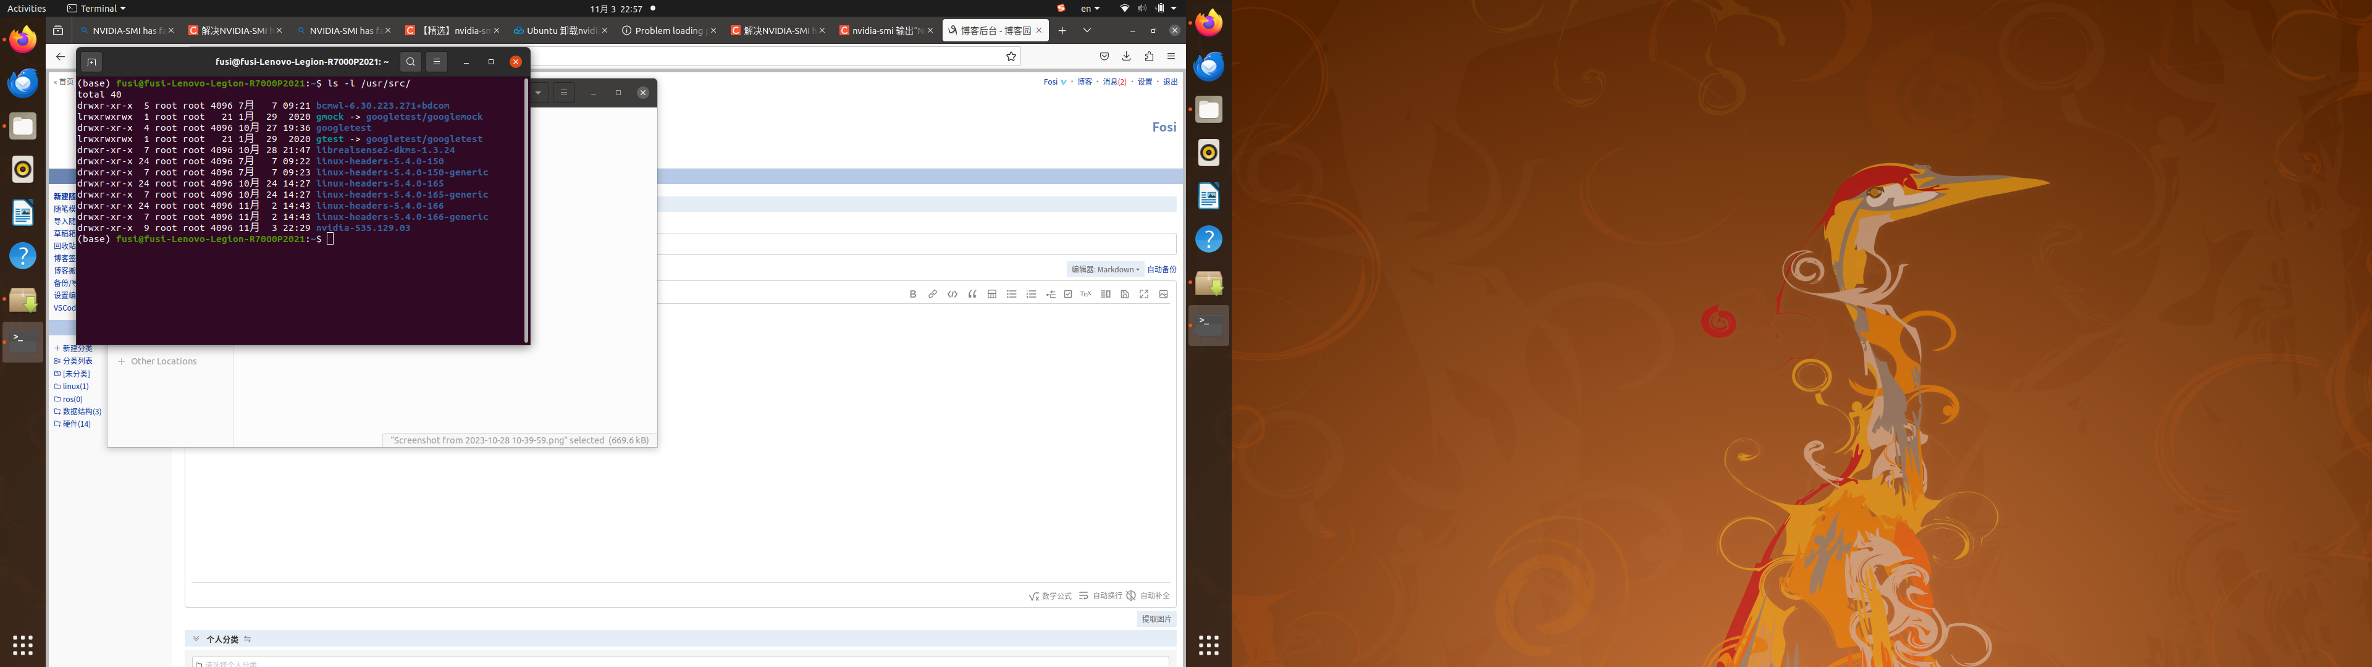Viewport: 2372px width, 667px height.
Task: Open Other Locations in file chooser sidebar
Action: tap(163, 361)
